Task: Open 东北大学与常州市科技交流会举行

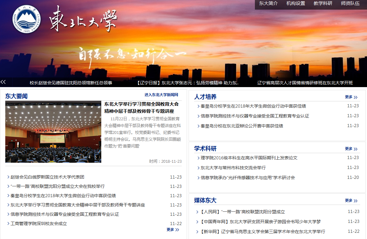Action: 233,168
